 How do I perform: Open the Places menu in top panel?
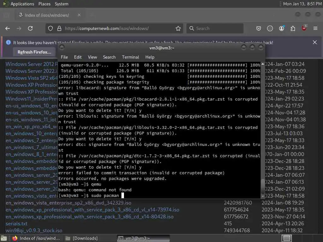coord(44,4)
